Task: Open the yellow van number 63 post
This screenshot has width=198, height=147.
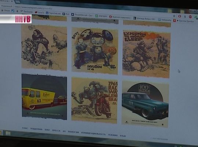Action: (44, 97)
